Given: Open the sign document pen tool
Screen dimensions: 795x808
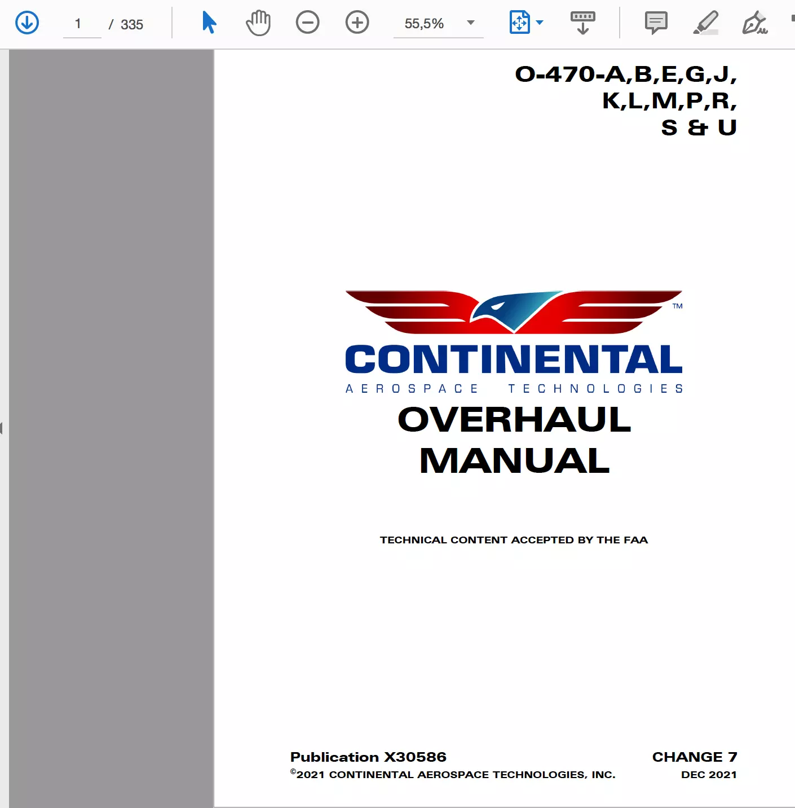Looking at the screenshot, I should (755, 23).
